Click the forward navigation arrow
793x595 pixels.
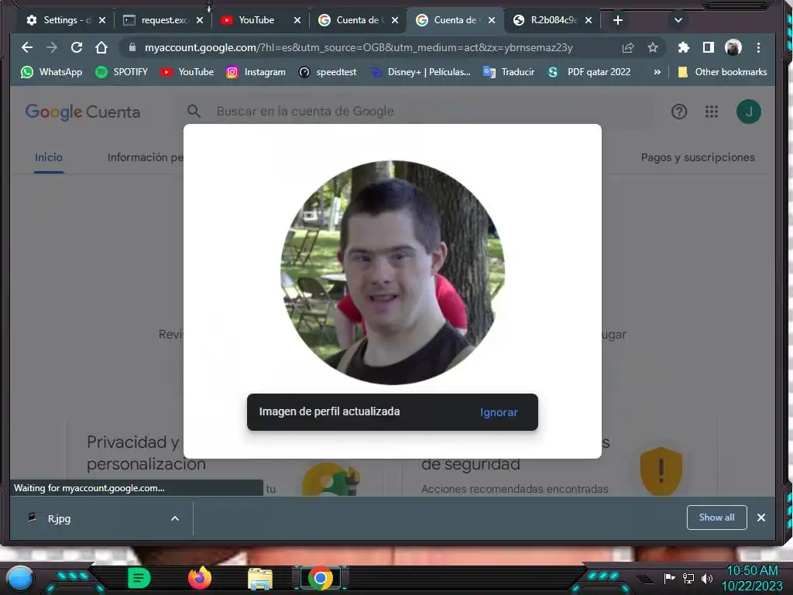point(52,47)
